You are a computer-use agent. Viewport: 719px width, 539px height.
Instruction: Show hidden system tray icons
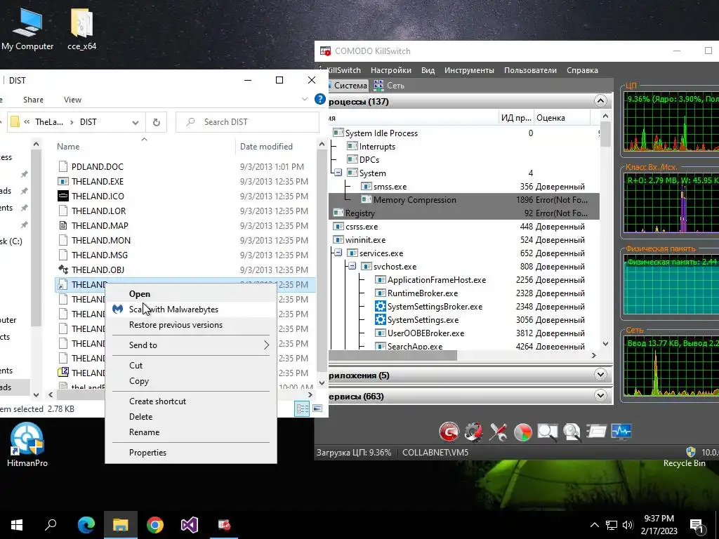(x=594, y=525)
